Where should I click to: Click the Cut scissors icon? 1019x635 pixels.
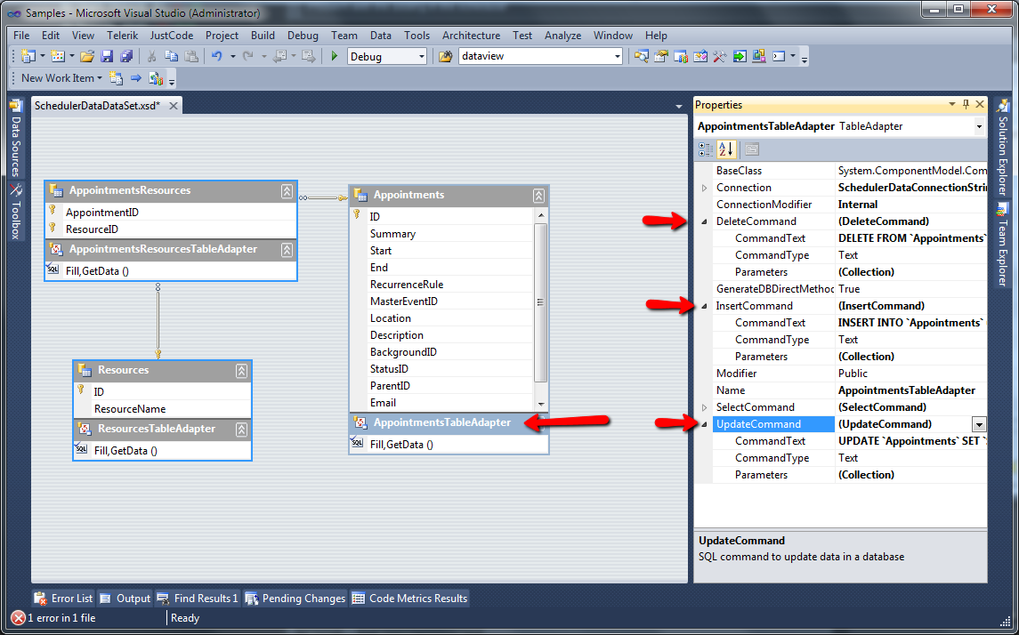tap(151, 57)
